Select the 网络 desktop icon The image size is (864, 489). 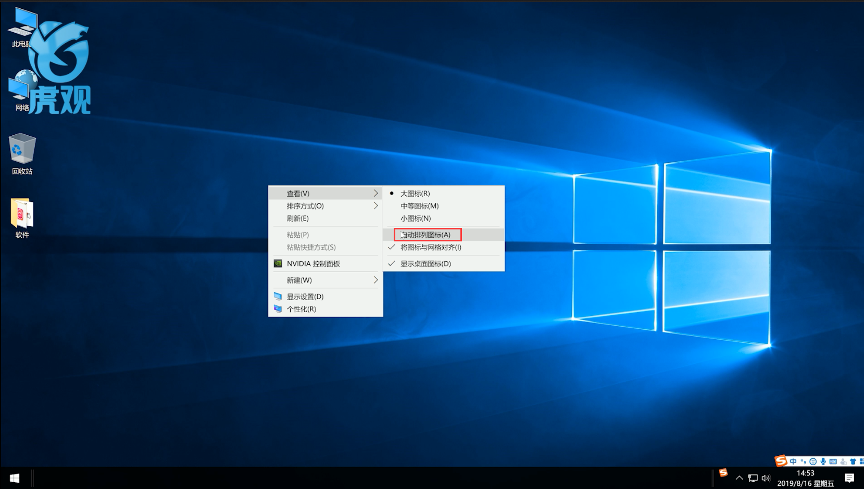[22, 91]
